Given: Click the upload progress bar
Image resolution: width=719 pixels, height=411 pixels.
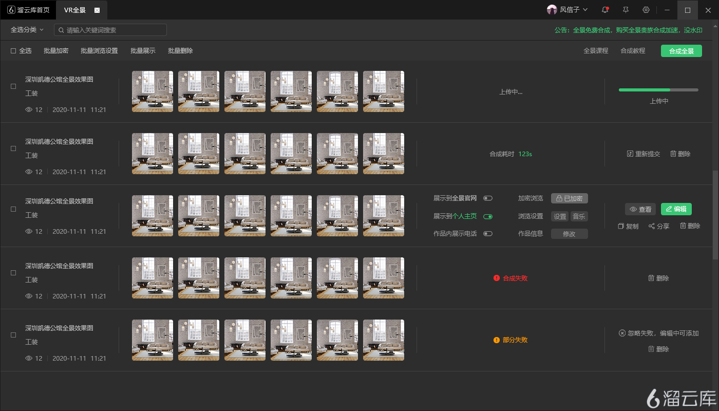Looking at the screenshot, I should click(658, 90).
